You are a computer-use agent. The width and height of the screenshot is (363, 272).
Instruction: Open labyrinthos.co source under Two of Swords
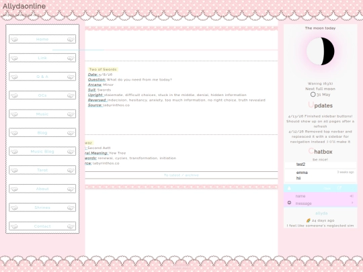(116, 105)
